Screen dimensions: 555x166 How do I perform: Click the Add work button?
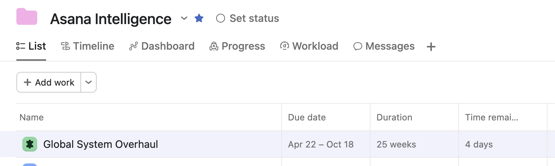[x=49, y=82]
